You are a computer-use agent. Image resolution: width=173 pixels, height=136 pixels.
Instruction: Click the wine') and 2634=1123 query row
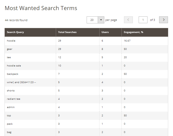pyautogui.click(x=21, y=82)
